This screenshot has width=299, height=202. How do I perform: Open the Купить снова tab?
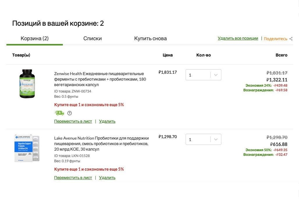point(150,38)
